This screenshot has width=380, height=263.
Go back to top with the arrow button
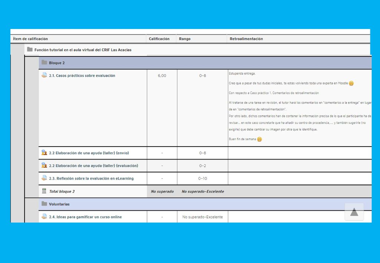click(354, 212)
